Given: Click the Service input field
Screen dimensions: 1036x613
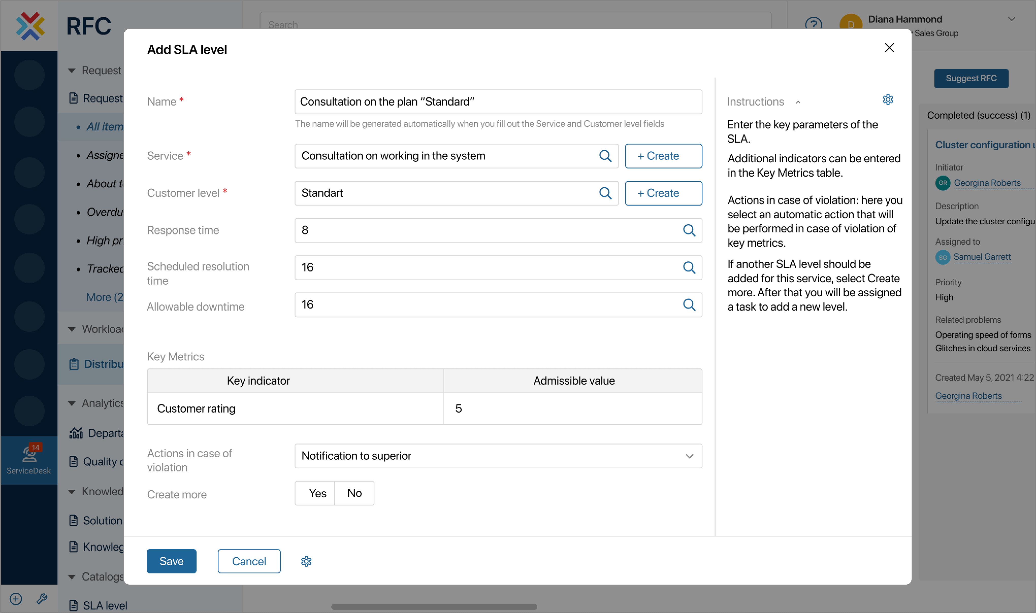Looking at the screenshot, I should click(x=456, y=156).
